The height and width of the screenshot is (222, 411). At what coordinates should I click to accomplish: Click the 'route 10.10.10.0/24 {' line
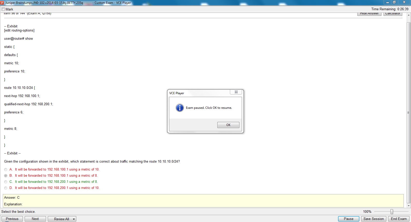click(x=20, y=88)
